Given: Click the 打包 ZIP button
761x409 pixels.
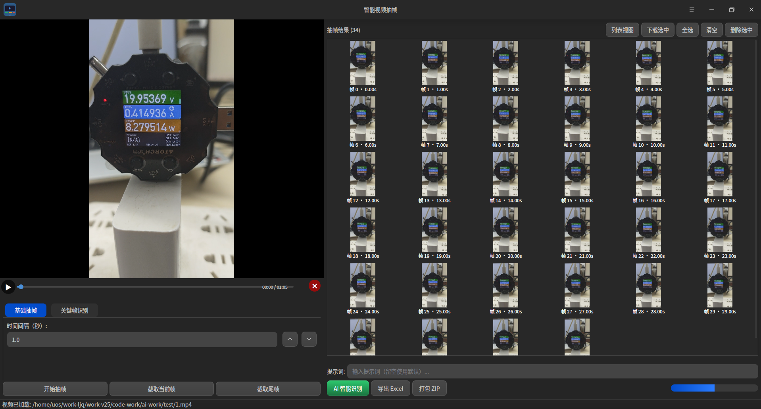Looking at the screenshot, I should coord(429,388).
